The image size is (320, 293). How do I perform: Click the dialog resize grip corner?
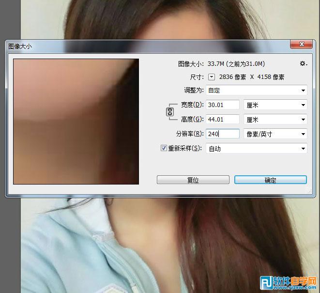(x=310, y=191)
